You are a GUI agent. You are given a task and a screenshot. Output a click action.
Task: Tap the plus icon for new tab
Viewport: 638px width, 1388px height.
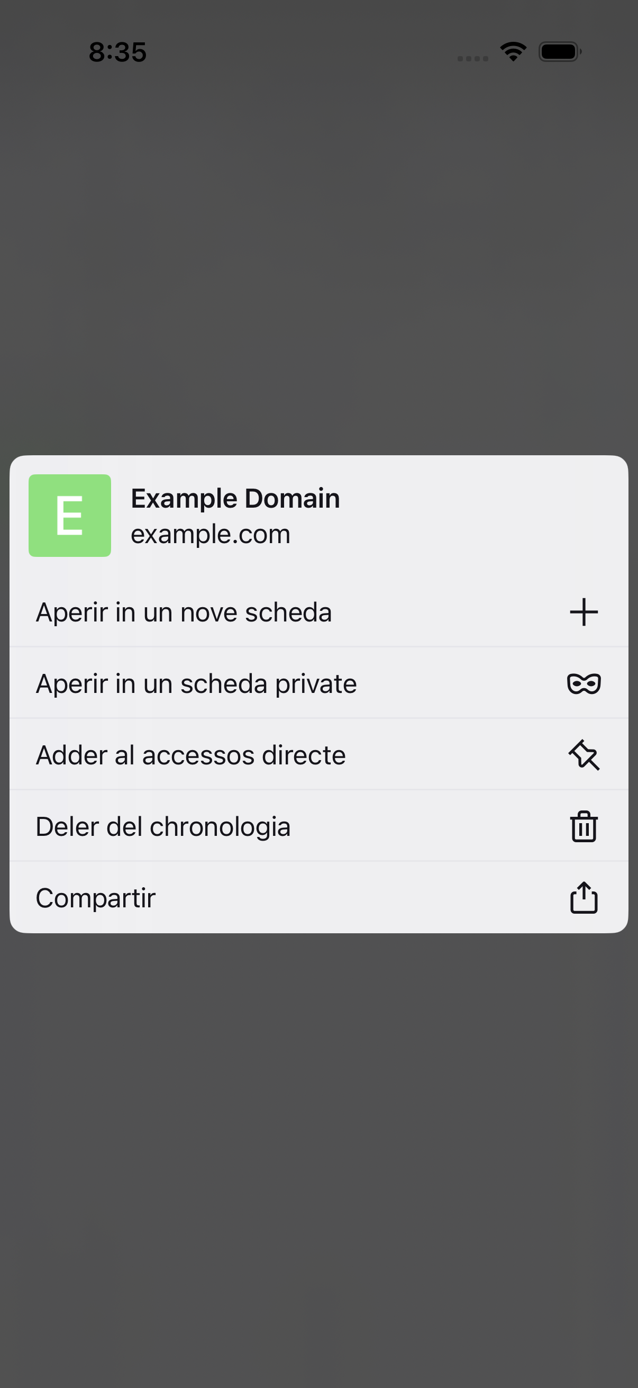point(584,612)
